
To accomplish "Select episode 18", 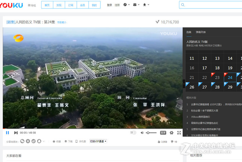I will coord(217,68).
